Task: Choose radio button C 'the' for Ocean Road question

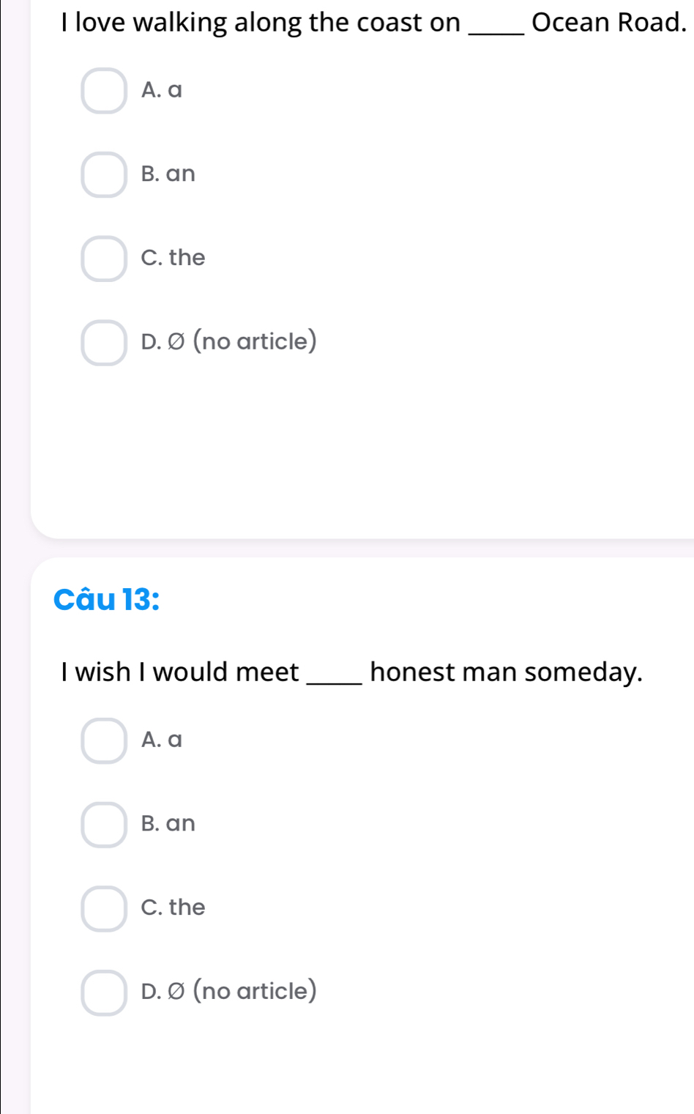Action: tap(104, 259)
